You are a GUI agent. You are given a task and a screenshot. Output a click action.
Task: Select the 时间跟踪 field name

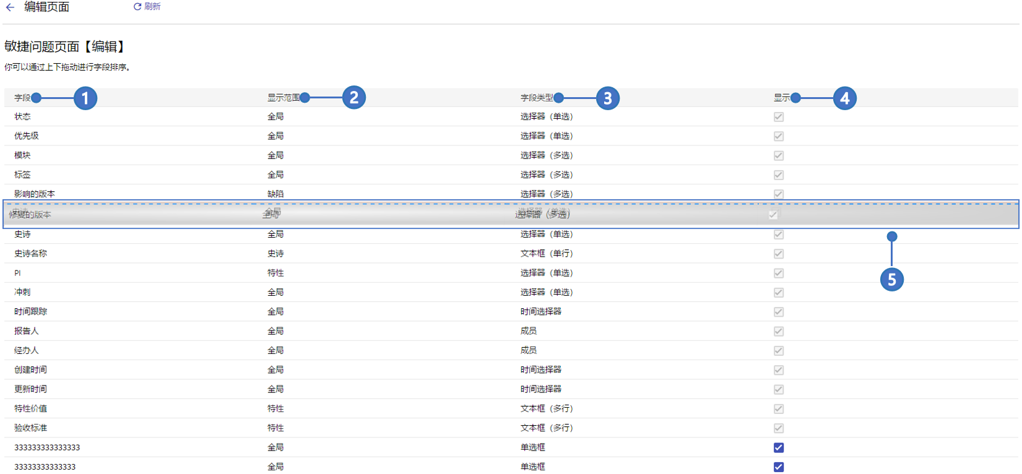pos(30,311)
